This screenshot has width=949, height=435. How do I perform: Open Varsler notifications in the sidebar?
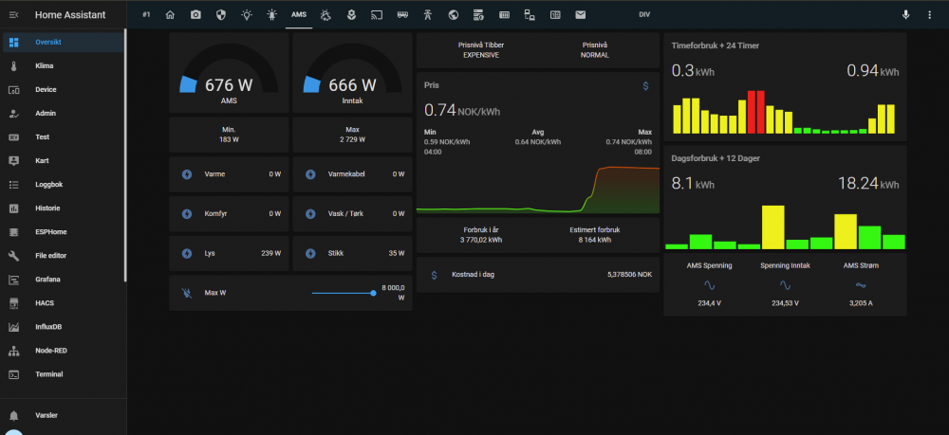tap(48, 415)
